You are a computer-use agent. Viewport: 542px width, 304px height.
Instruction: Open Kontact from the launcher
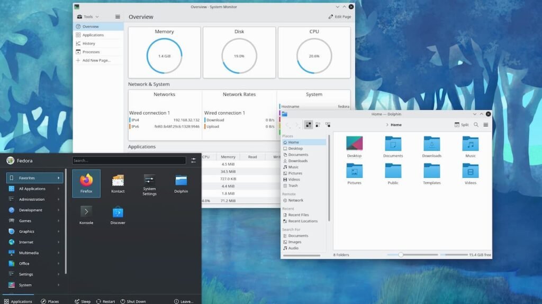(118, 183)
